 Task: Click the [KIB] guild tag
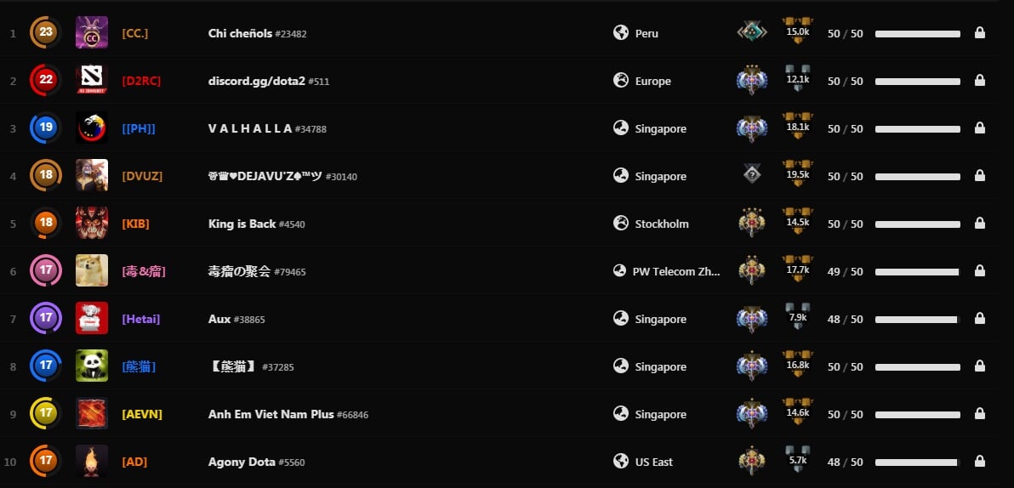coord(135,224)
